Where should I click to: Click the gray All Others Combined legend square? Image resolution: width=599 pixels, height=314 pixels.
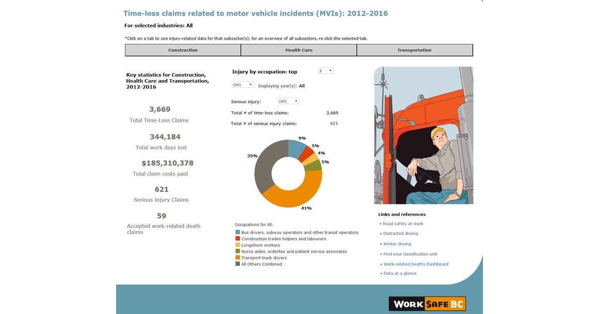(x=238, y=264)
